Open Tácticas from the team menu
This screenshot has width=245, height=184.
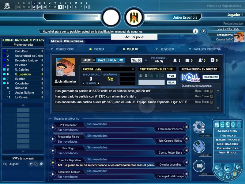tap(227, 135)
